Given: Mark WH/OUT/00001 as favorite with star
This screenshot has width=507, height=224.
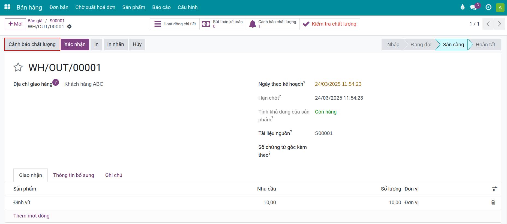Looking at the screenshot, I should (x=18, y=67).
